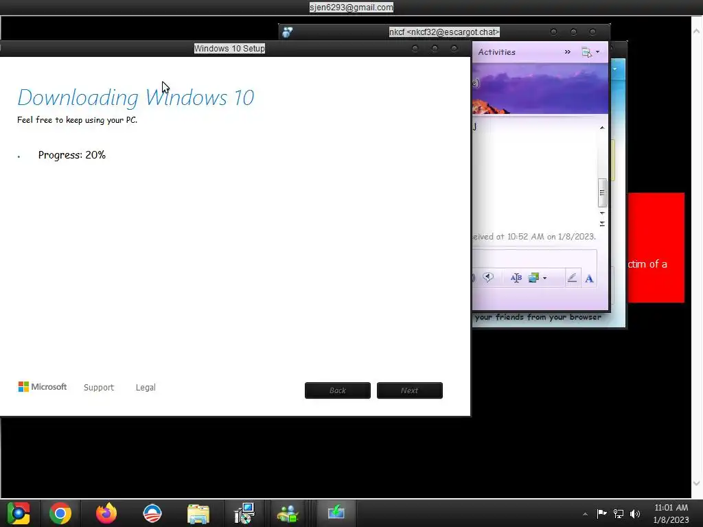Click the red warning panel in background
This screenshot has height=527, width=703.
[x=656, y=247]
